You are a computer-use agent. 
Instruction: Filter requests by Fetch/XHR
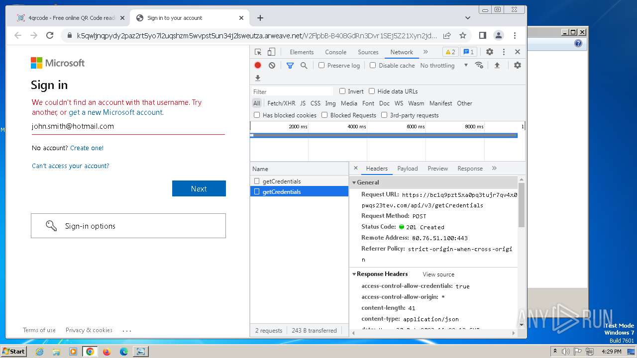pyautogui.click(x=281, y=103)
